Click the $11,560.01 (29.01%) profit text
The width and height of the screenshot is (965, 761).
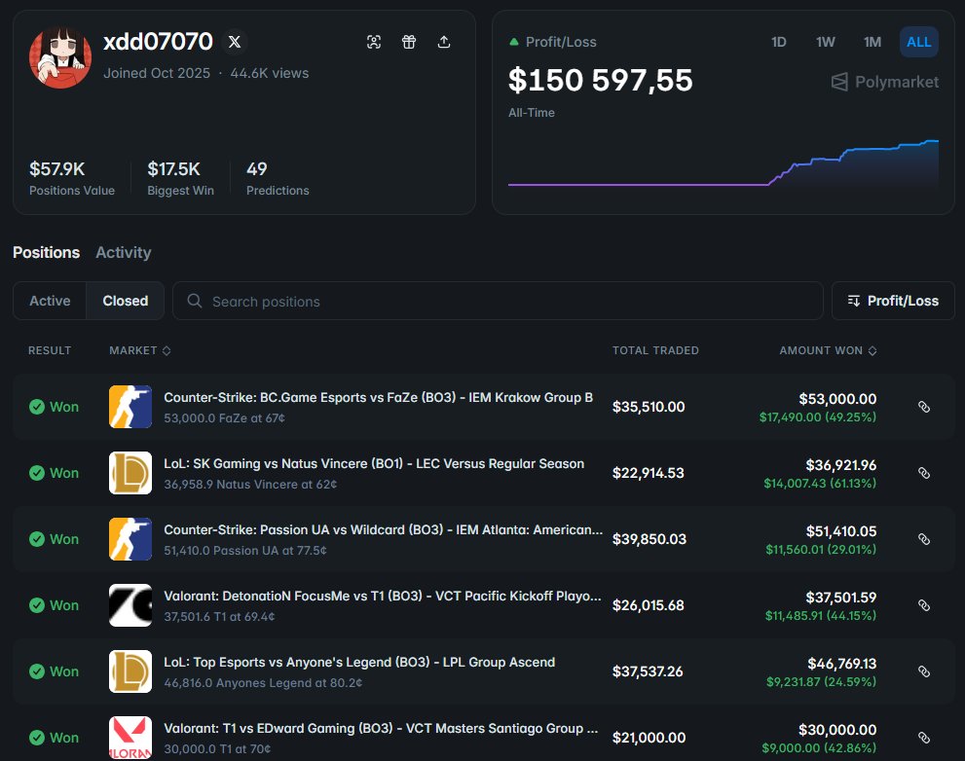pyautogui.click(x=820, y=550)
